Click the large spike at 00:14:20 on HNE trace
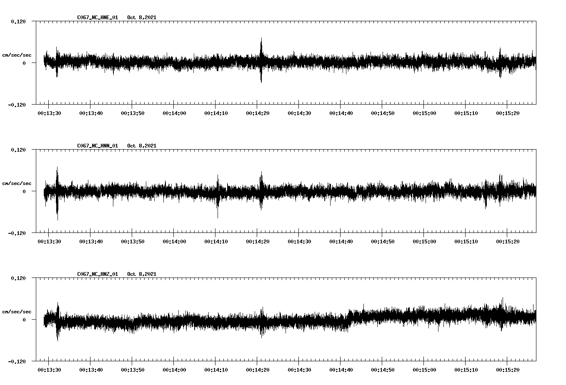 click(261, 60)
